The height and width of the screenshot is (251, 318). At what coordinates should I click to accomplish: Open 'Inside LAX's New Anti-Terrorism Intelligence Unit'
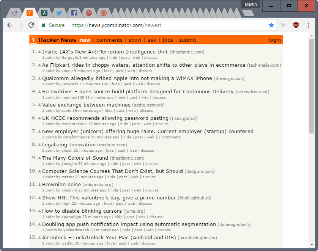[105, 52]
